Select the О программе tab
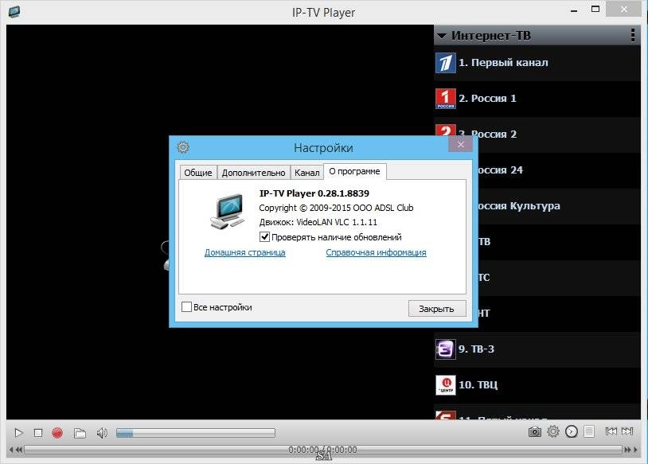The height and width of the screenshot is (464, 648). pyautogui.click(x=354, y=171)
